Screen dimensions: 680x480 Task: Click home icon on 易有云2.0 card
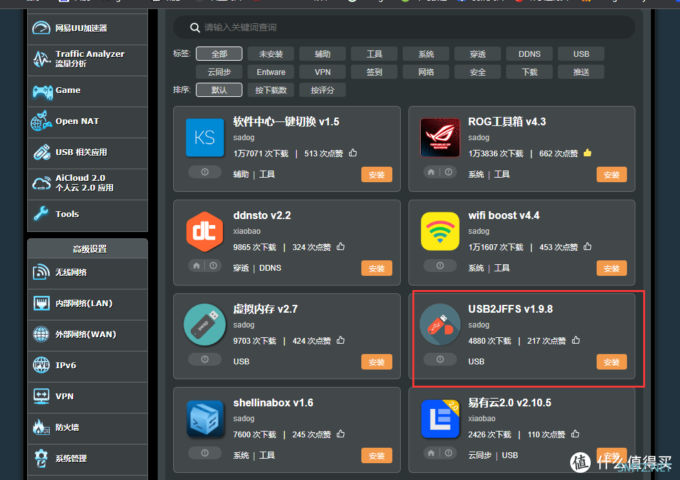tap(431, 453)
